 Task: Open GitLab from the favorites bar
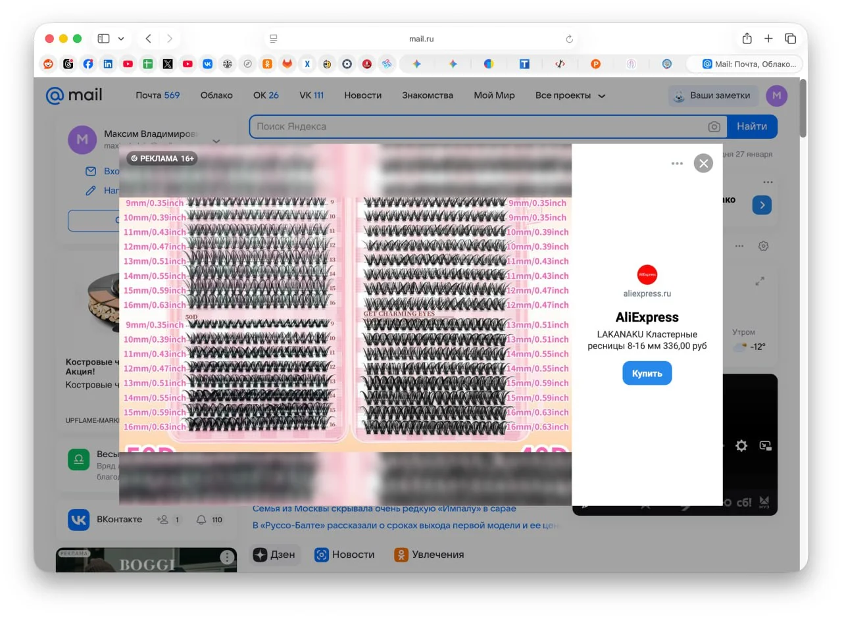287,64
